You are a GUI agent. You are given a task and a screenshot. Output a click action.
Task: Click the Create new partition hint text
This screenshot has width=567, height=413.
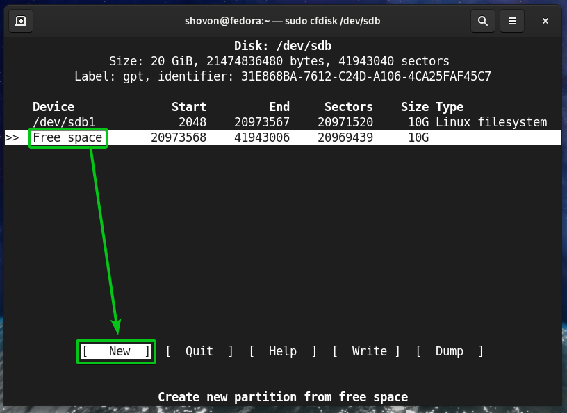[283, 397]
